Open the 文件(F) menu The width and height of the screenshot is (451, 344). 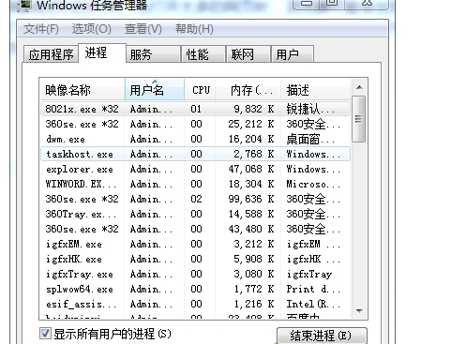(x=41, y=29)
